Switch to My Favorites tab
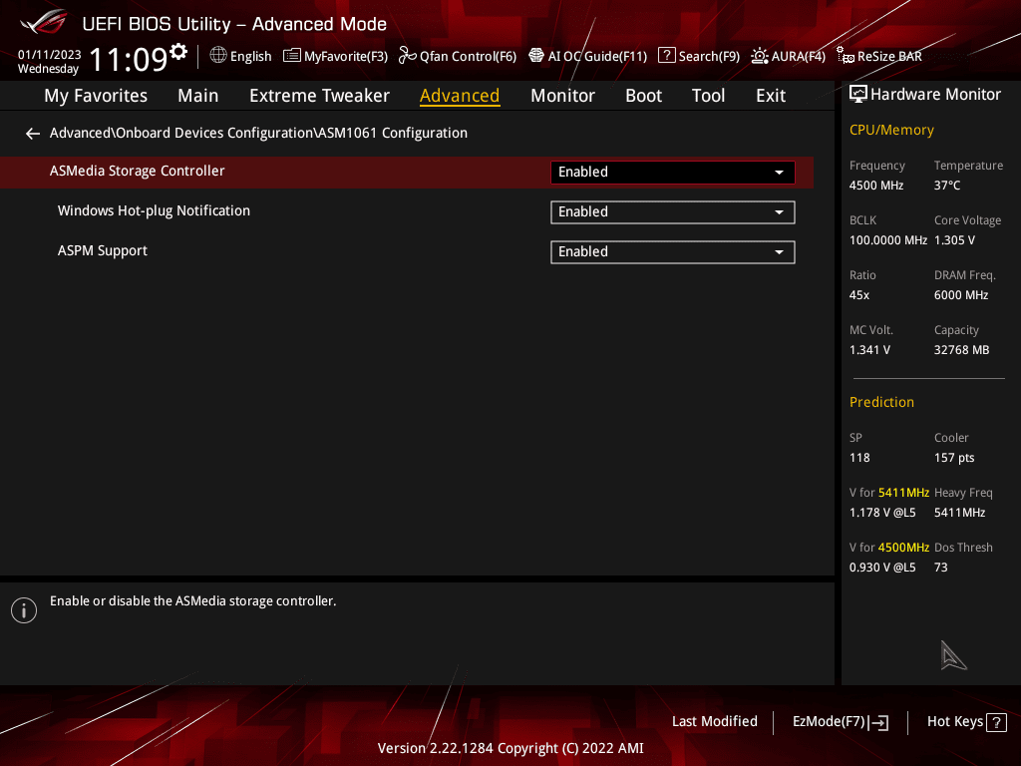This screenshot has height=766, width=1021. pyautogui.click(x=96, y=96)
